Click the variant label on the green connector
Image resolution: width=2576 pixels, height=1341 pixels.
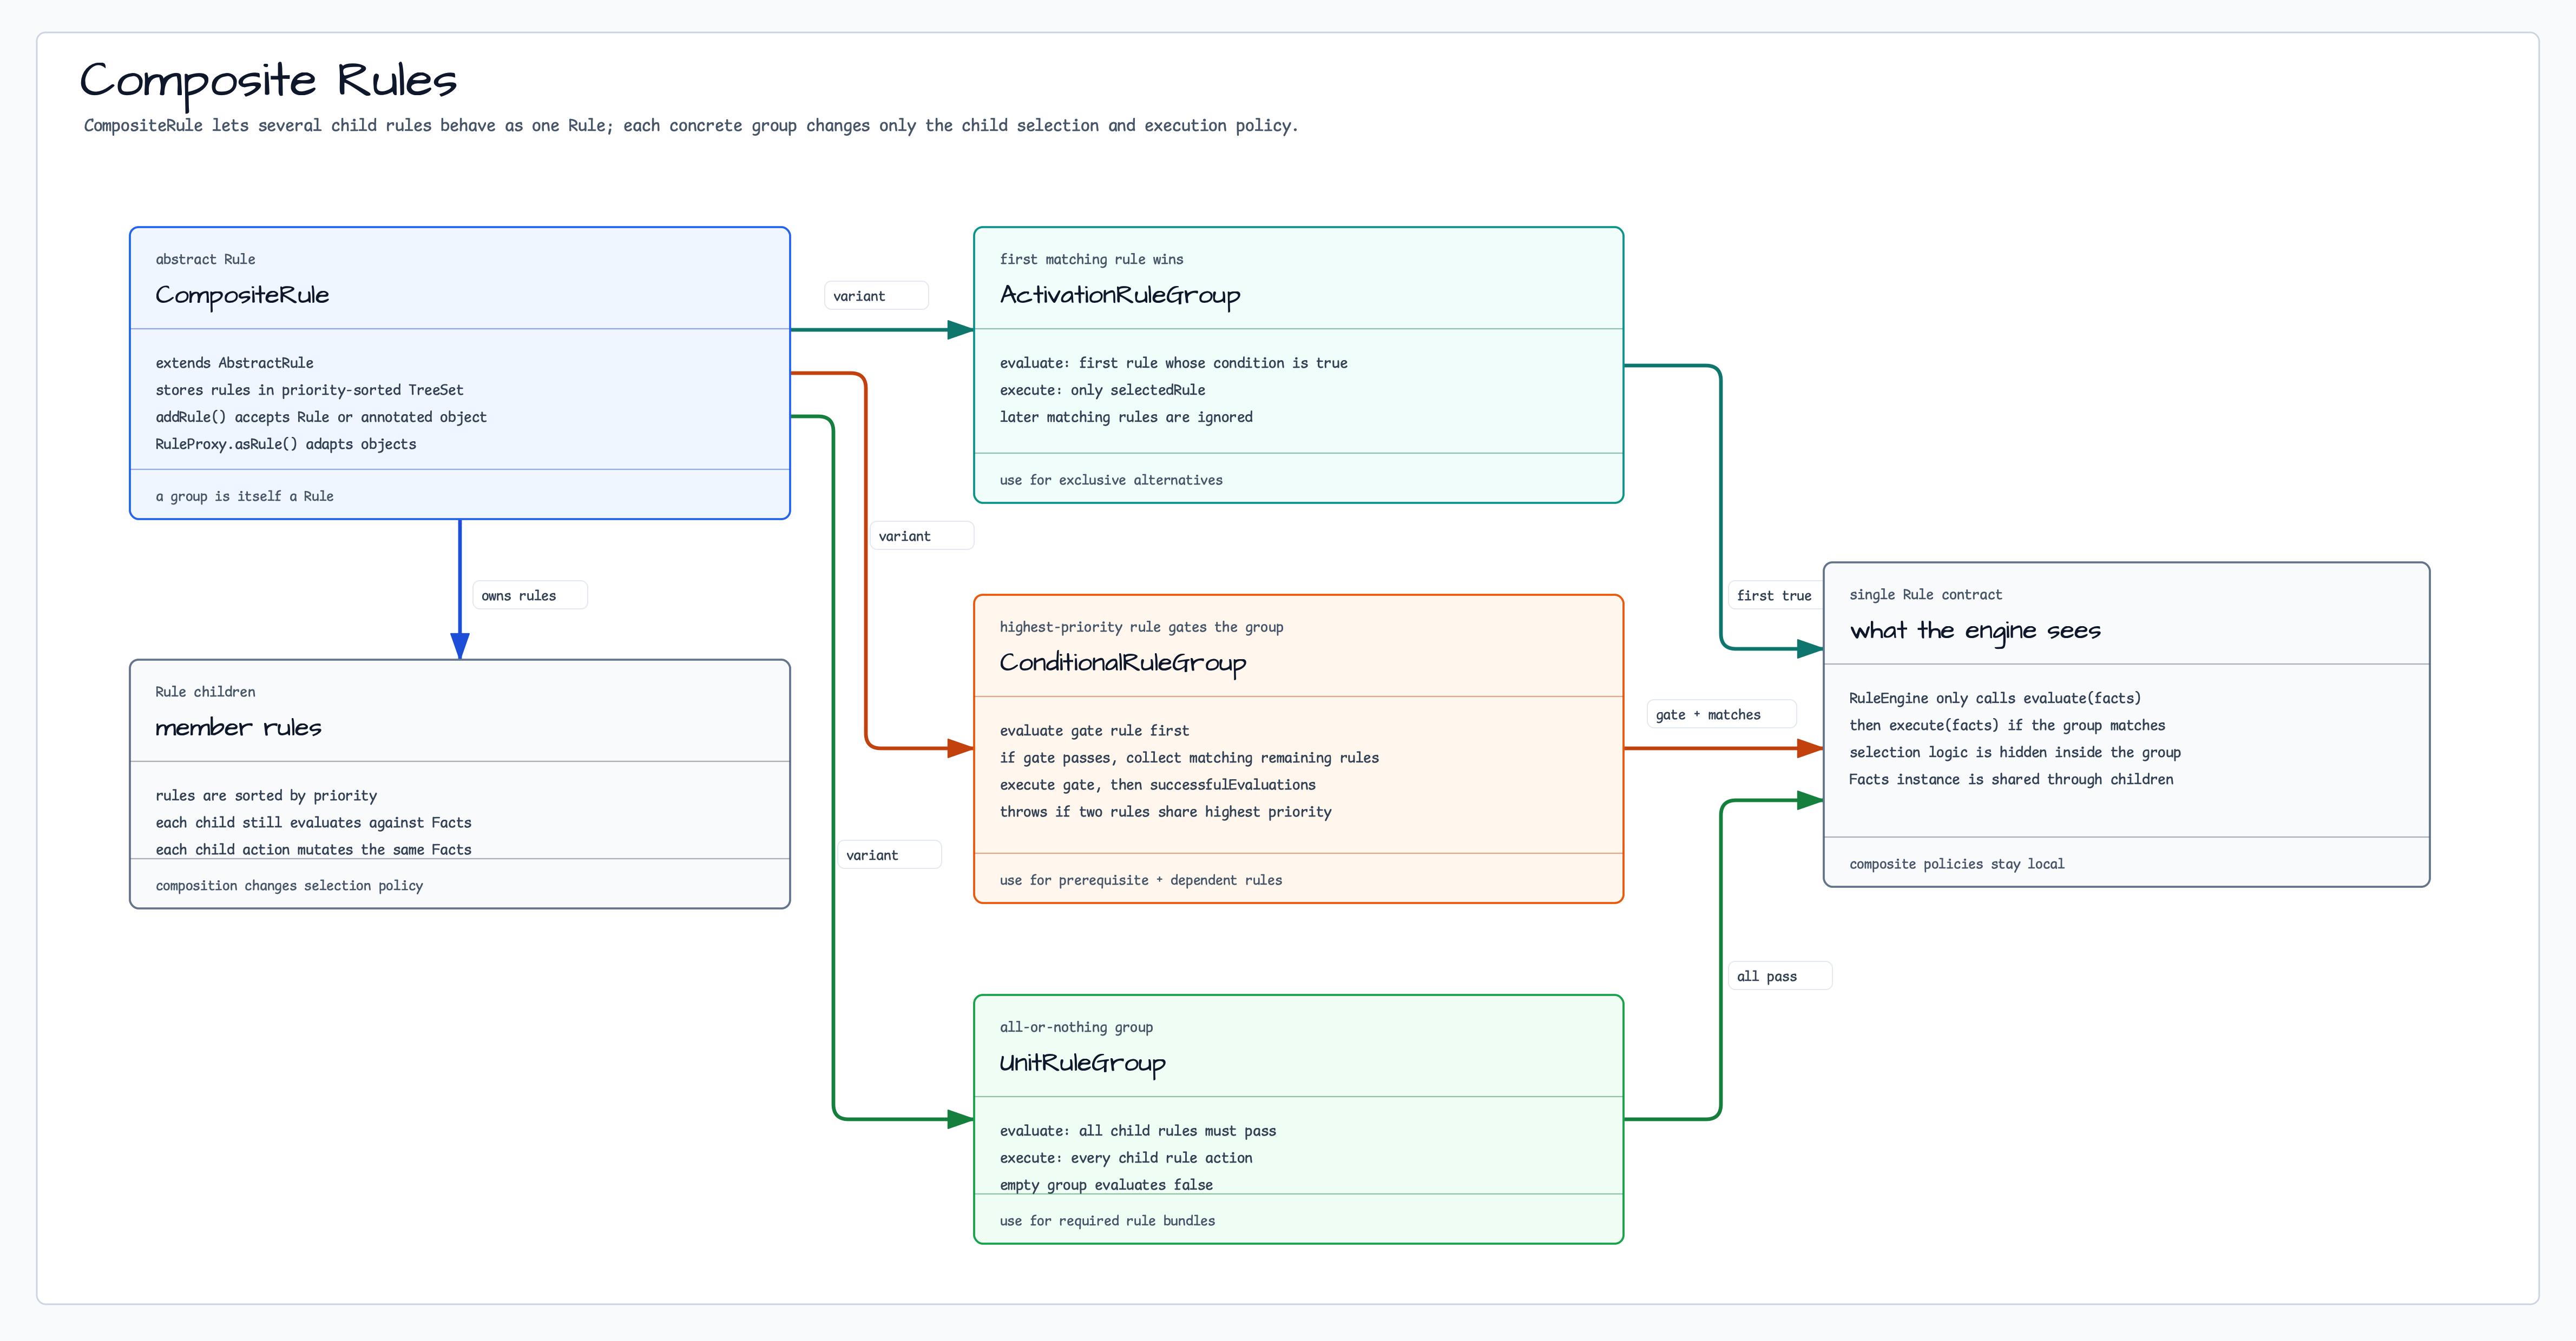[x=890, y=855]
